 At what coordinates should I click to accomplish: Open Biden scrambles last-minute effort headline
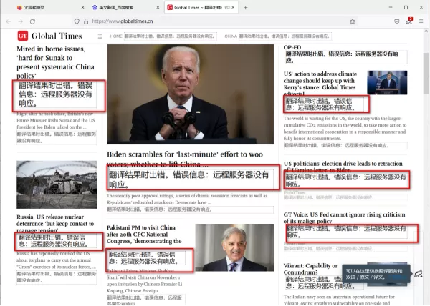click(x=185, y=159)
